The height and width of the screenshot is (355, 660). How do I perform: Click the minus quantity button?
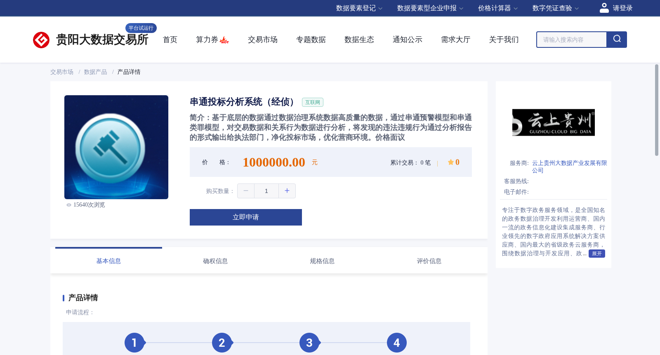246,191
